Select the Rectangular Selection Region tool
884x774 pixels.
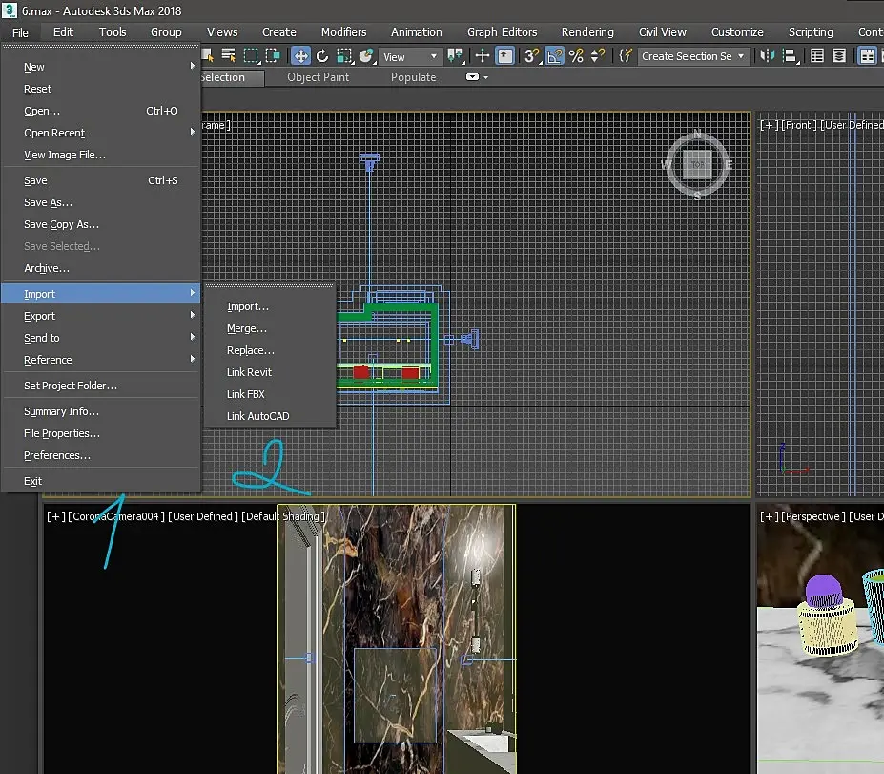tap(251, 56)
